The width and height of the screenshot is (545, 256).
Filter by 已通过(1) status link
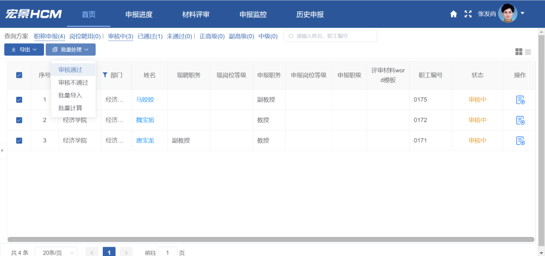coord(150,36)
